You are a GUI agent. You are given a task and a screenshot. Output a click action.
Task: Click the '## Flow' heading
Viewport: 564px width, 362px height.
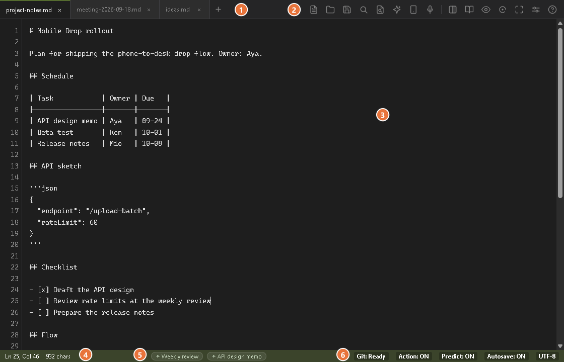[43, 335]
